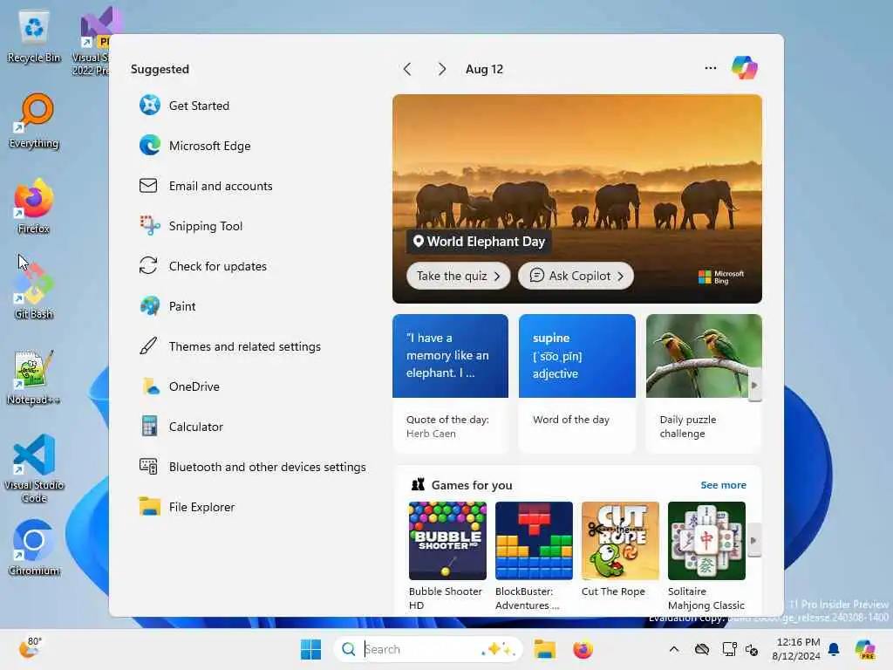The height and width of the screenshot is (670, 893).
Task: Open the Quote of the day card
Action: click(451, 384)
